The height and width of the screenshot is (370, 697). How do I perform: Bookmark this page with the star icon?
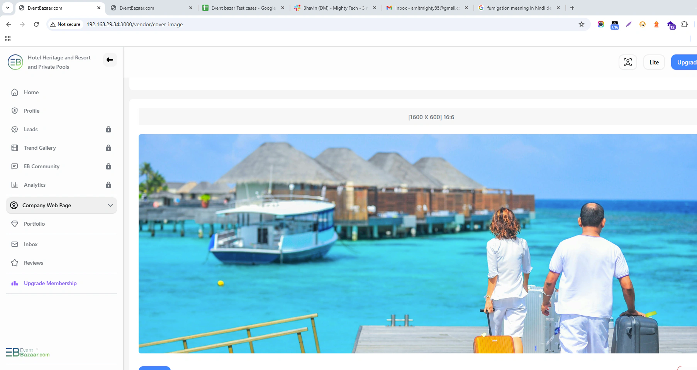click(581, 24)
